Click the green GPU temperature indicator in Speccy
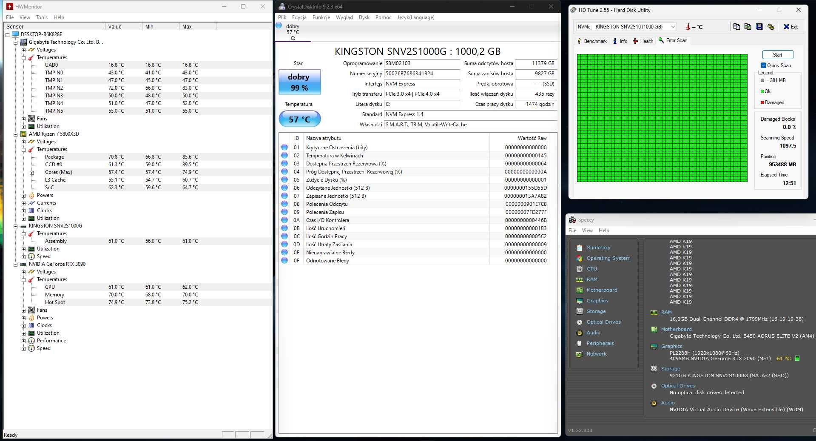Image resolution: width=816 pixels, height=441 pixels. (x=797, y=358)
